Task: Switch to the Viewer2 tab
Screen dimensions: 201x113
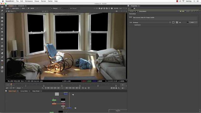Action: (21, 6)
